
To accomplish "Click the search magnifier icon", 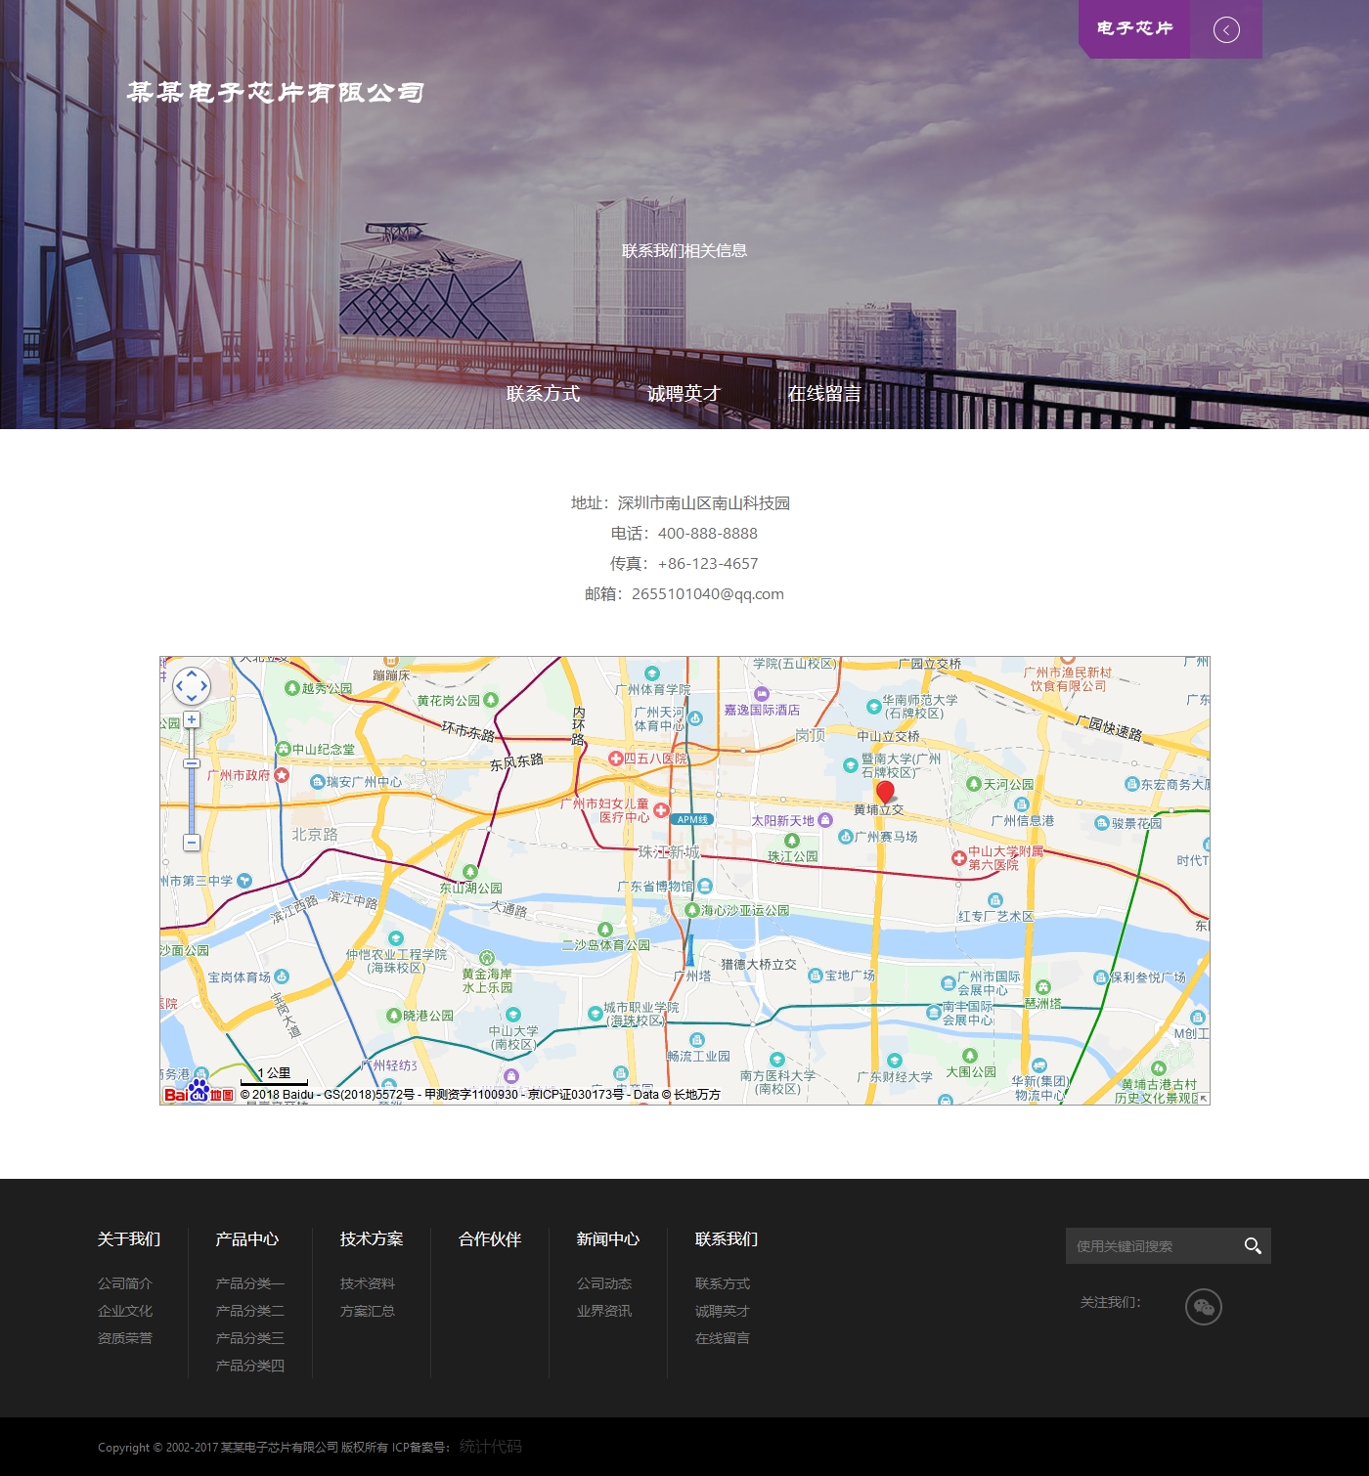I will tap(1253, 1246).
